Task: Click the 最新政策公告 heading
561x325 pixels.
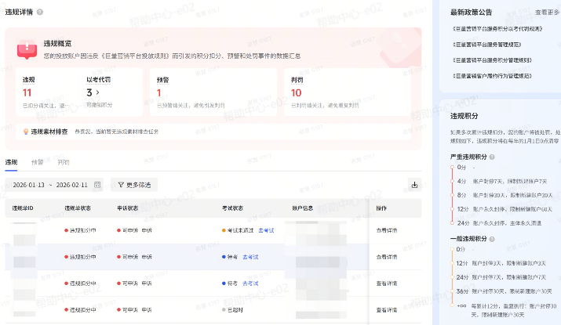Action: (472, 13)
